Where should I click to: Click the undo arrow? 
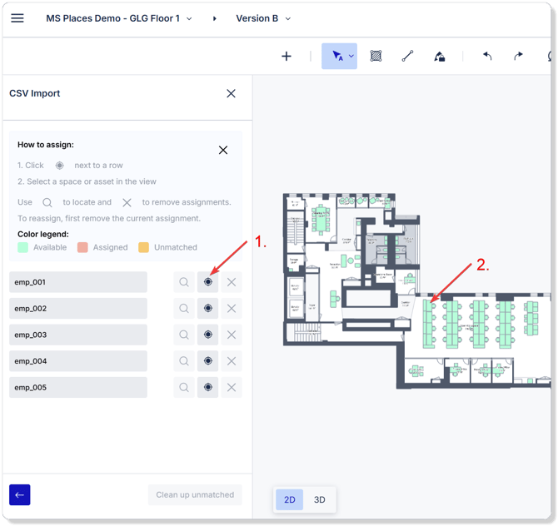[x=487, y=57]
